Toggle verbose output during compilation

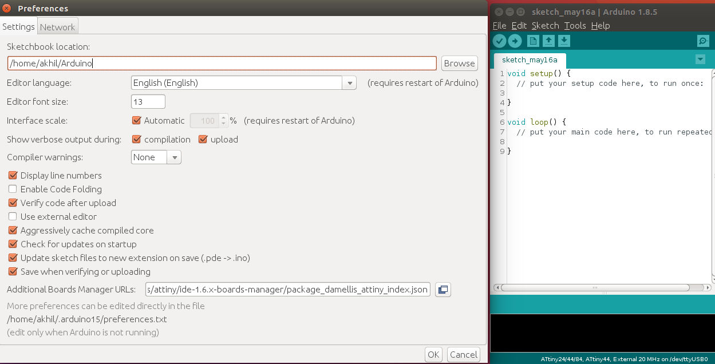point(136,139)
